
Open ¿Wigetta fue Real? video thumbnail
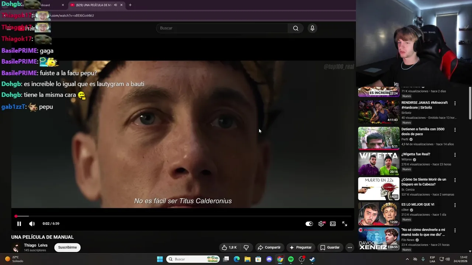click(379, 163)
